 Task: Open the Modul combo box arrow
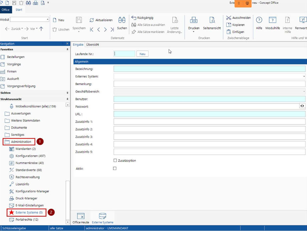47,19
